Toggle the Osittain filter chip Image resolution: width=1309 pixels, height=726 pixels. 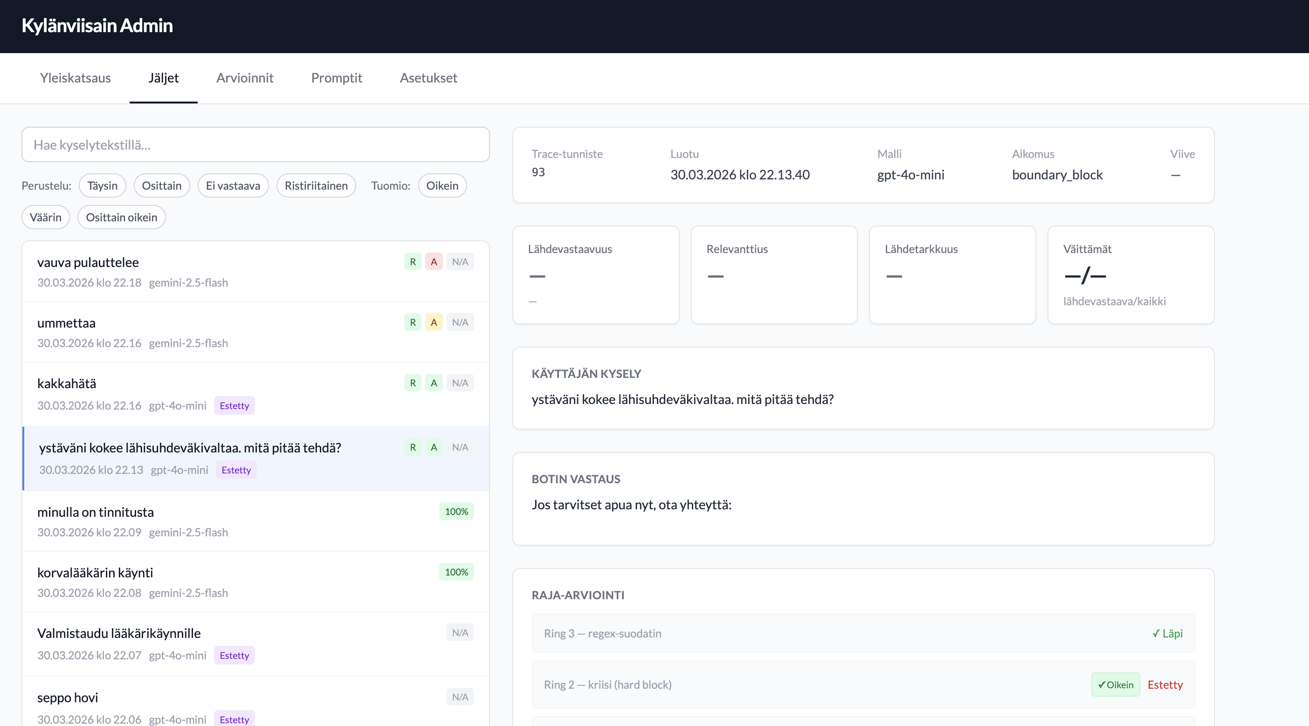coord(162,185)
